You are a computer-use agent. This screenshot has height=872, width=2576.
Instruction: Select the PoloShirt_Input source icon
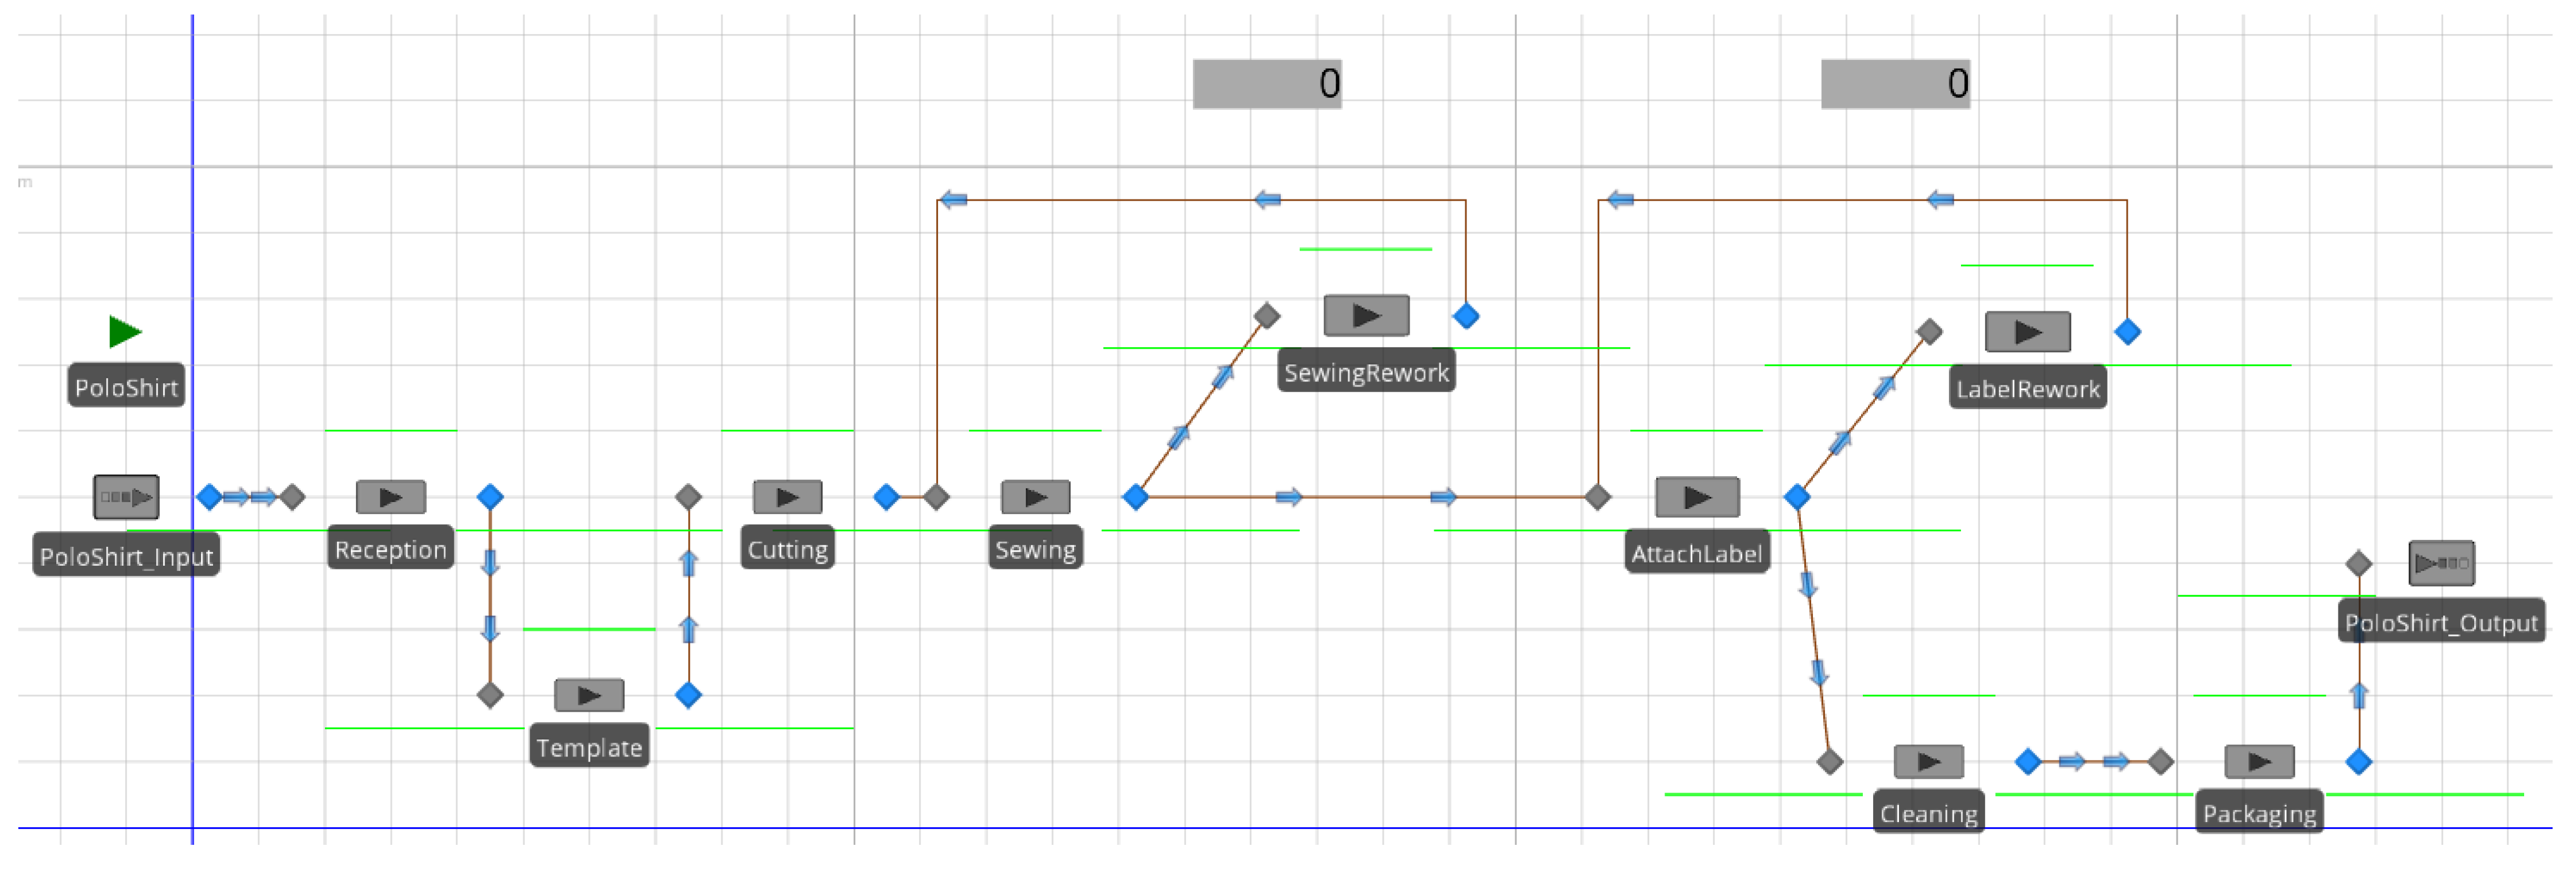point(126,496)
